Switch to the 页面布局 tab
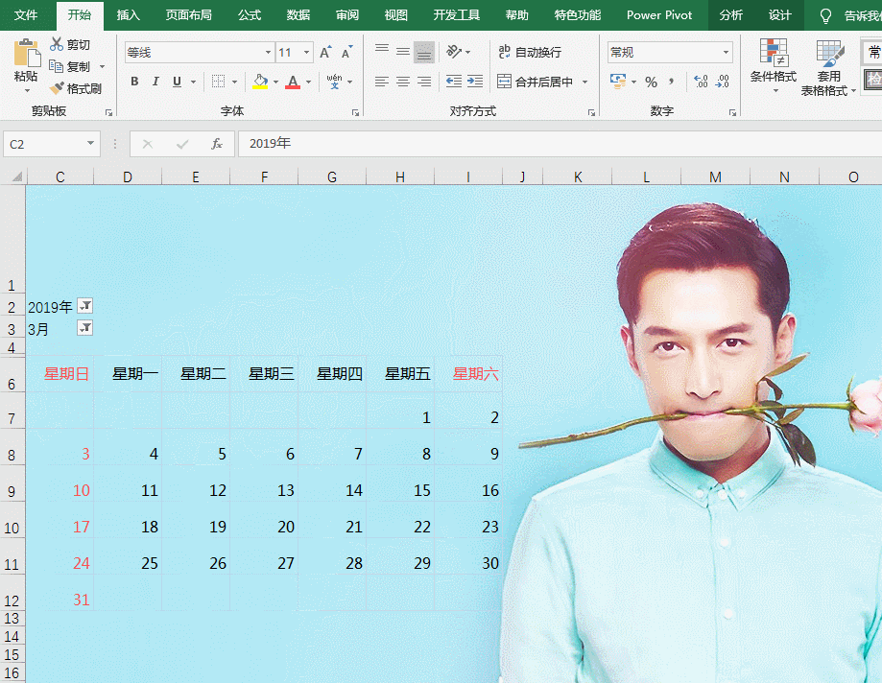Screen dimensions: 882x683 pyautogui.click(x=188, y=15)
